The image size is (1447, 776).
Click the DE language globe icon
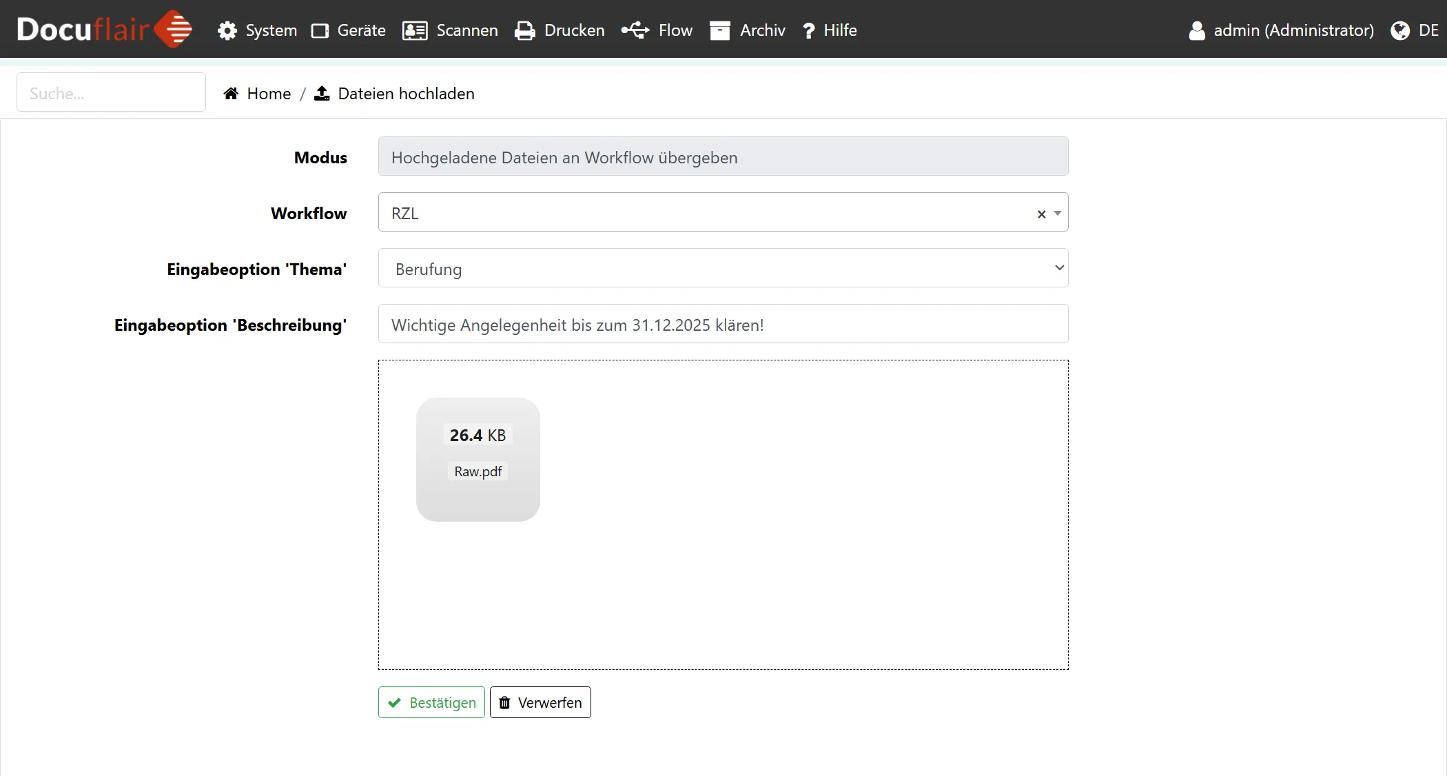click(1399, 30)
